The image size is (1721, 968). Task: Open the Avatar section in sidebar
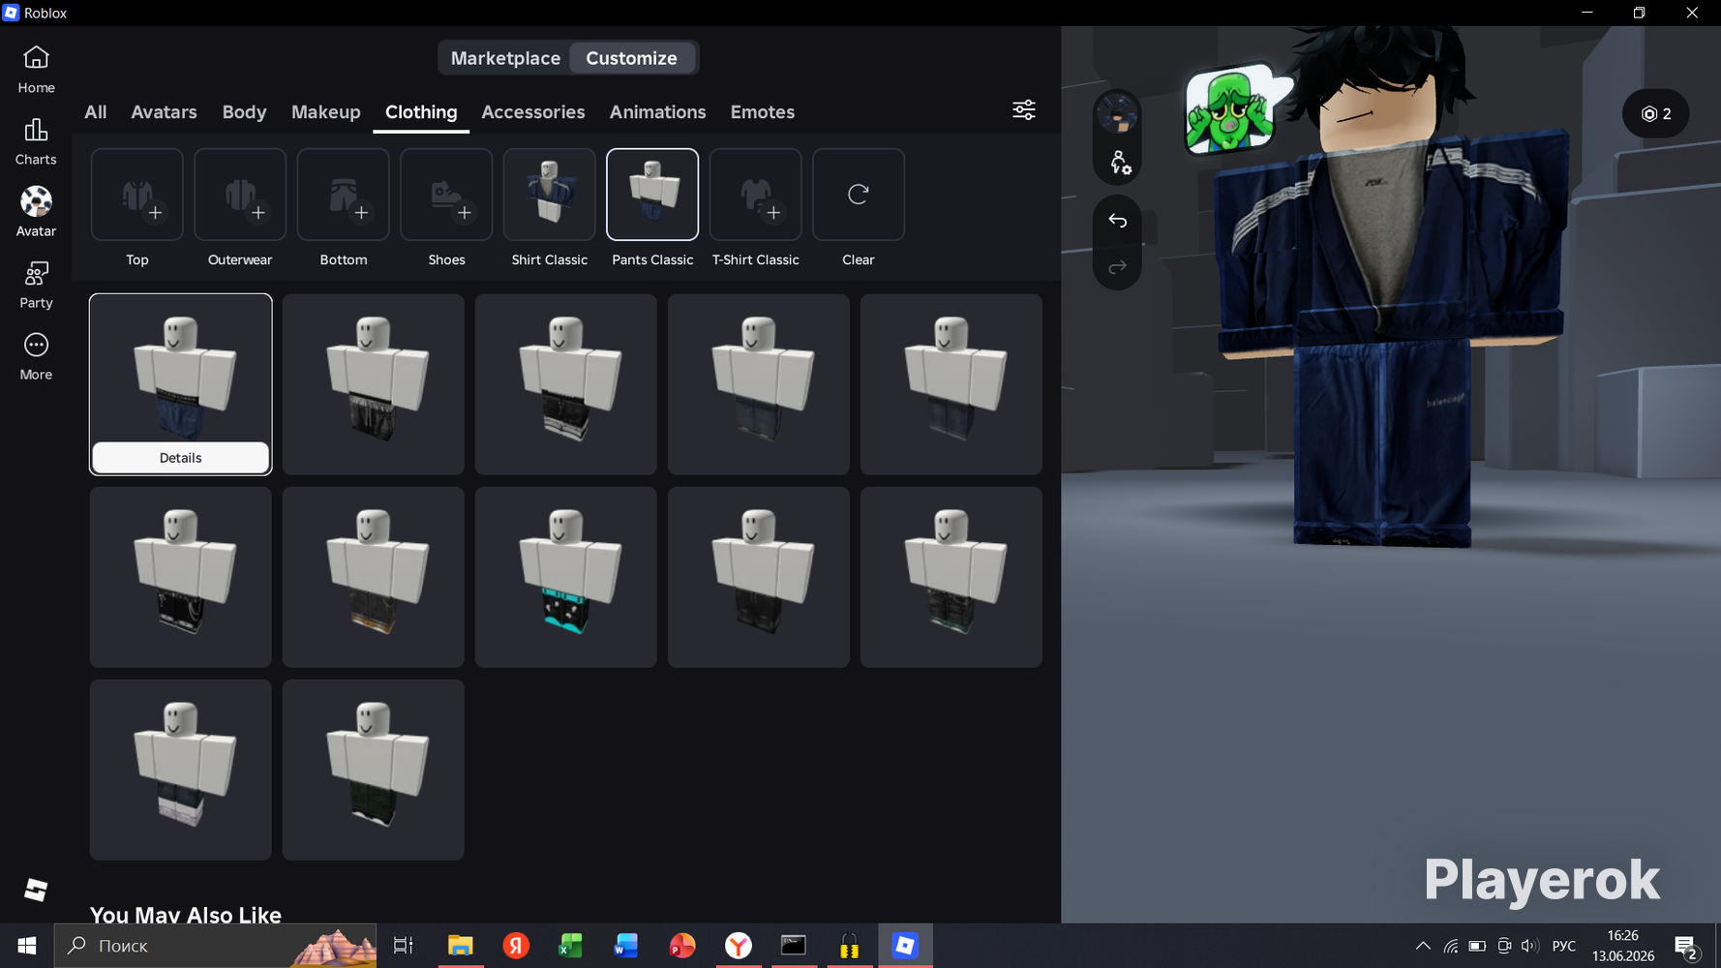coord(36,213)
